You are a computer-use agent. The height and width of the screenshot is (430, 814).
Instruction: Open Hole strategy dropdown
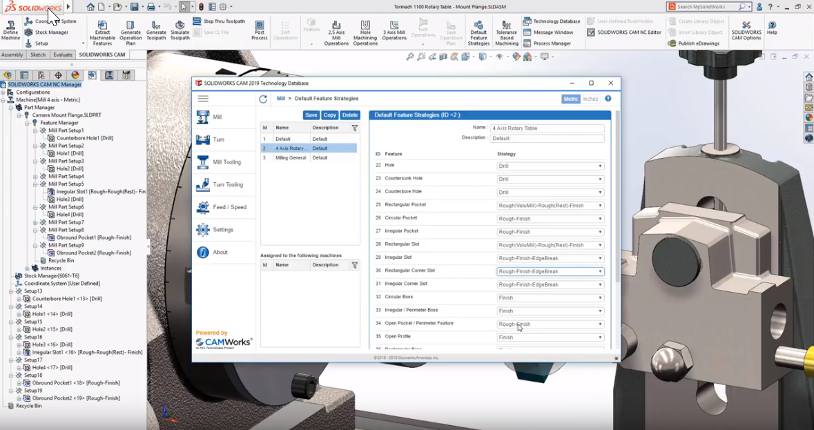pyautogui.click(x=550, y=166)
